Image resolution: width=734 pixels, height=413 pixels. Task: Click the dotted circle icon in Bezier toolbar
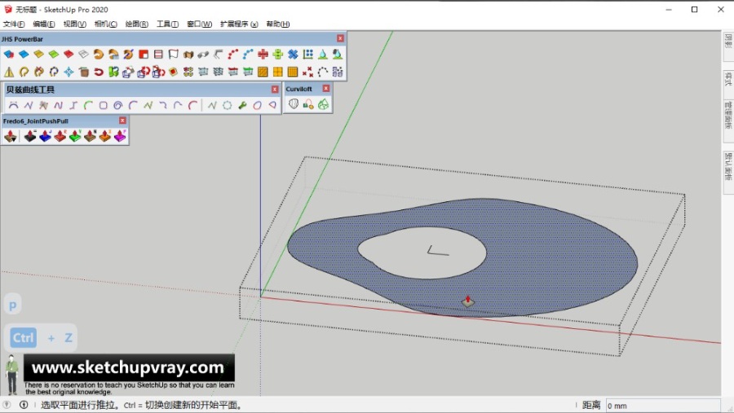coord(228,105)
